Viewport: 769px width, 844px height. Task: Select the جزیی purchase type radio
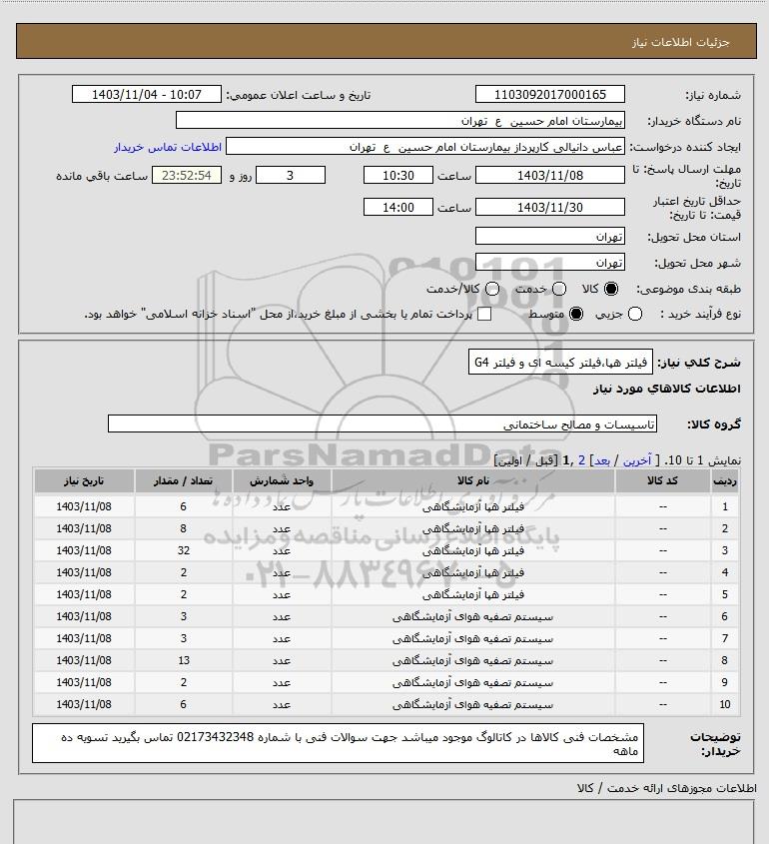point(635,314)
